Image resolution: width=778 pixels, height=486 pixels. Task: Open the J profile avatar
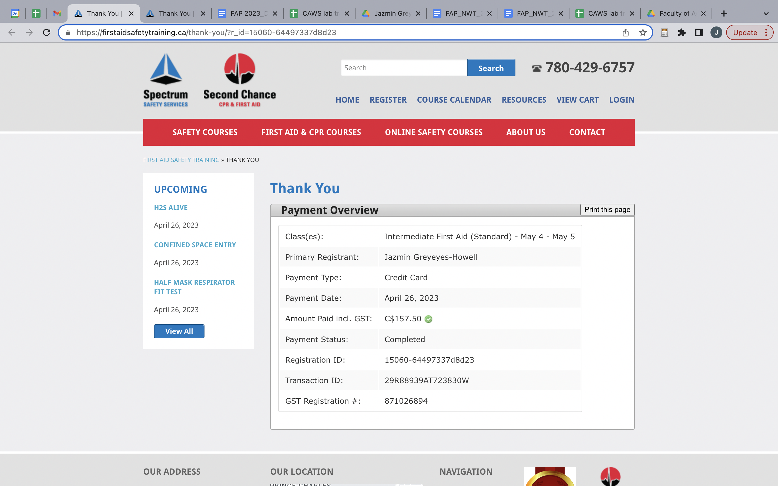click(716, 32)
